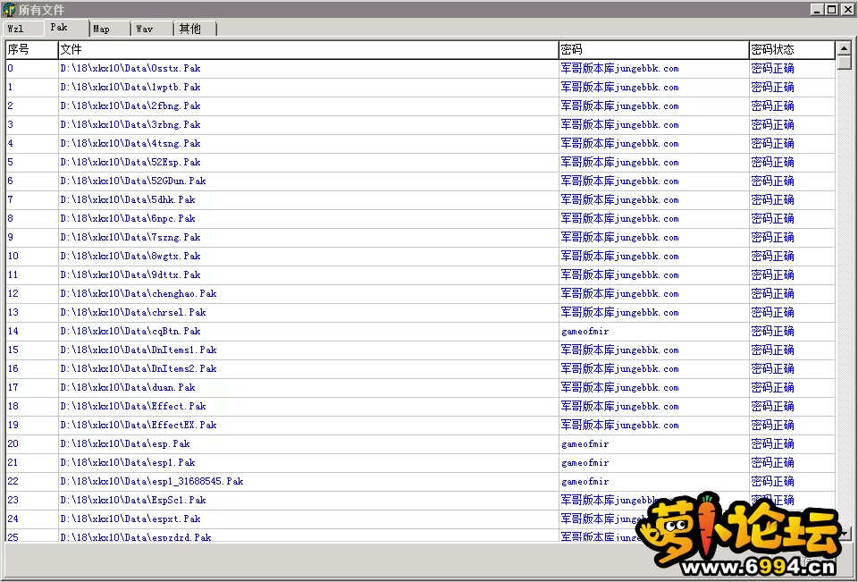858x582 pixels.
Task: Select file row 7szng.Pak
Action: point(420,237)
